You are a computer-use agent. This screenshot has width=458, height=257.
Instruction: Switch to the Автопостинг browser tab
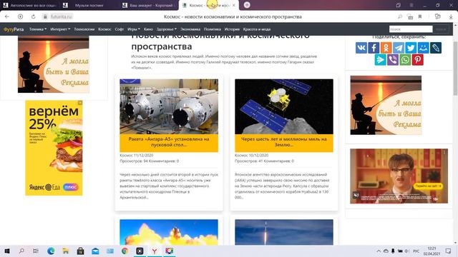coord(30,5)
